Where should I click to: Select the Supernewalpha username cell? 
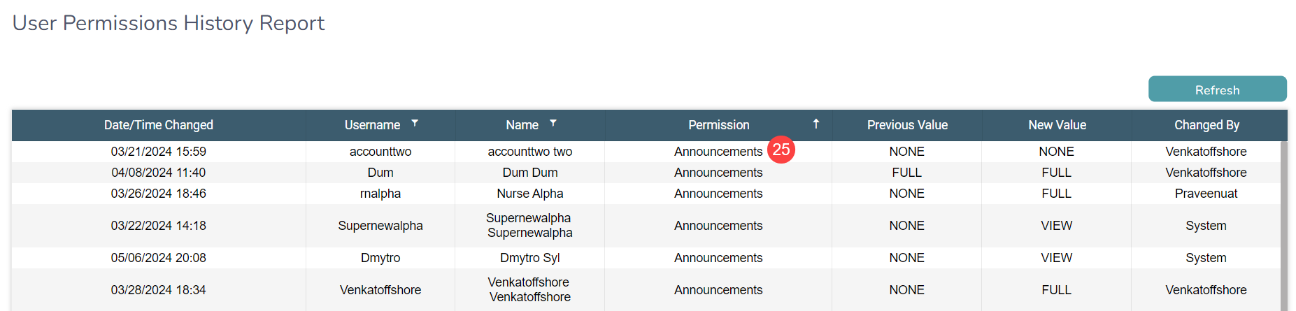(x=380, y=226)
